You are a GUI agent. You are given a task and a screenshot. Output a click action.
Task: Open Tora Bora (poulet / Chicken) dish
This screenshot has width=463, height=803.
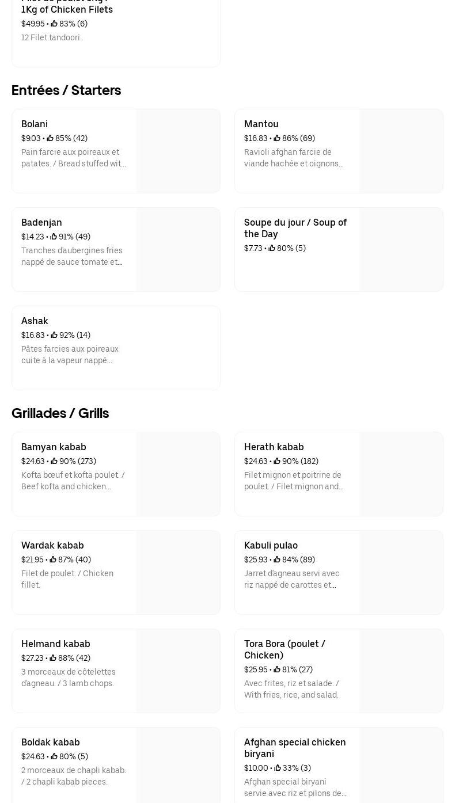284,649
